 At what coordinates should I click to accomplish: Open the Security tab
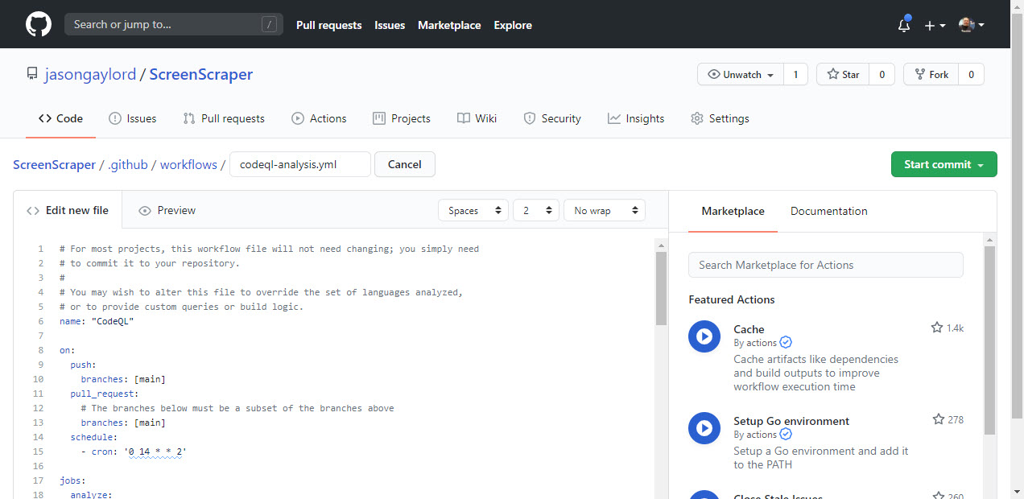tap(552, 118)
